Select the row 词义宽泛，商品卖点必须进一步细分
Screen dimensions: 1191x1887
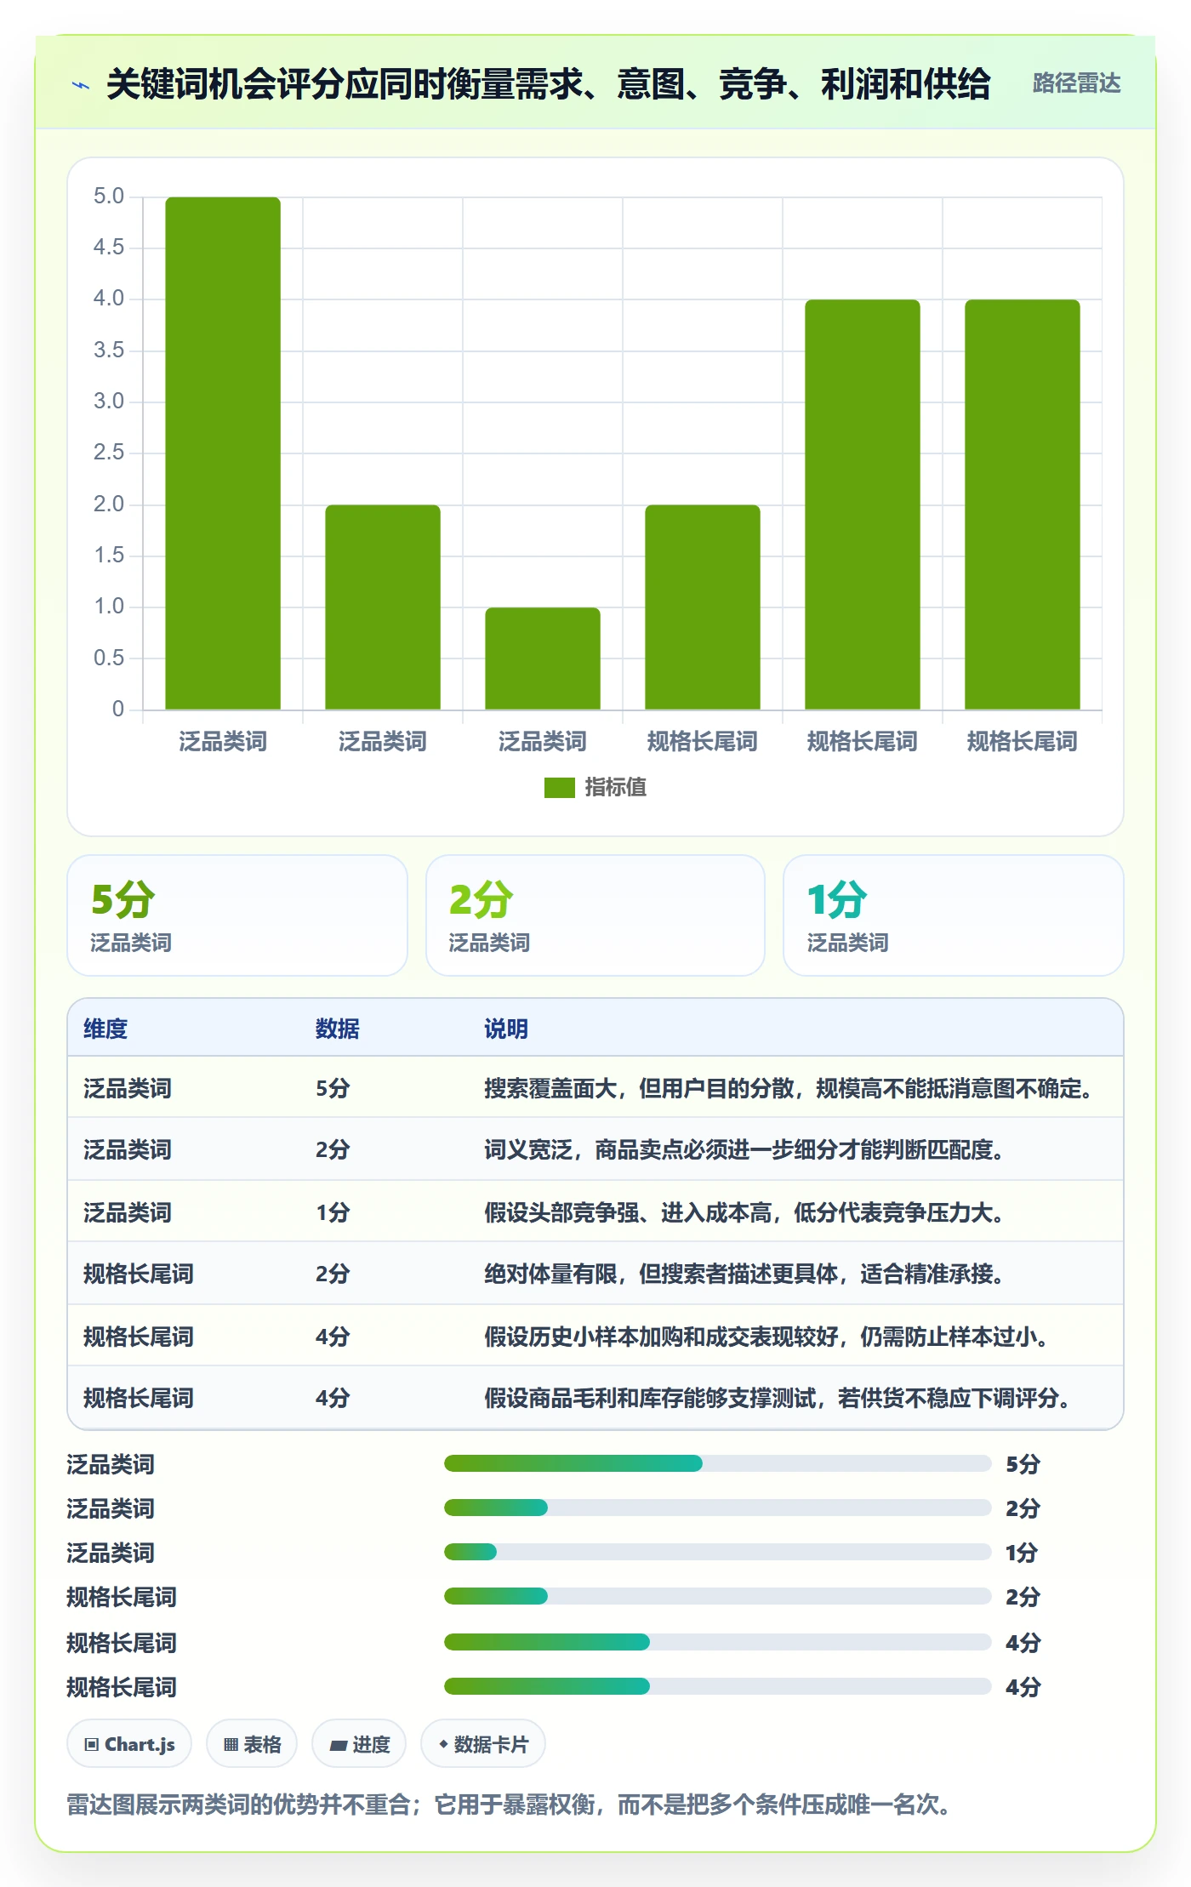tap(595, 1149)
